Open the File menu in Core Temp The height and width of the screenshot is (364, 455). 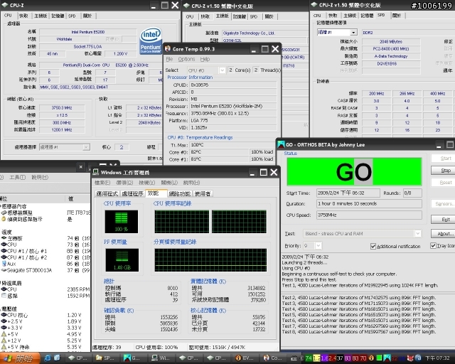(x=169, y=59)
